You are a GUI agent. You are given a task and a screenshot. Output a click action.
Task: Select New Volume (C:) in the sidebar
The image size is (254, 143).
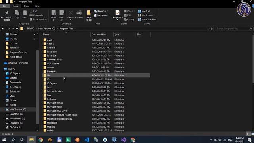click(x=18, y=110)
